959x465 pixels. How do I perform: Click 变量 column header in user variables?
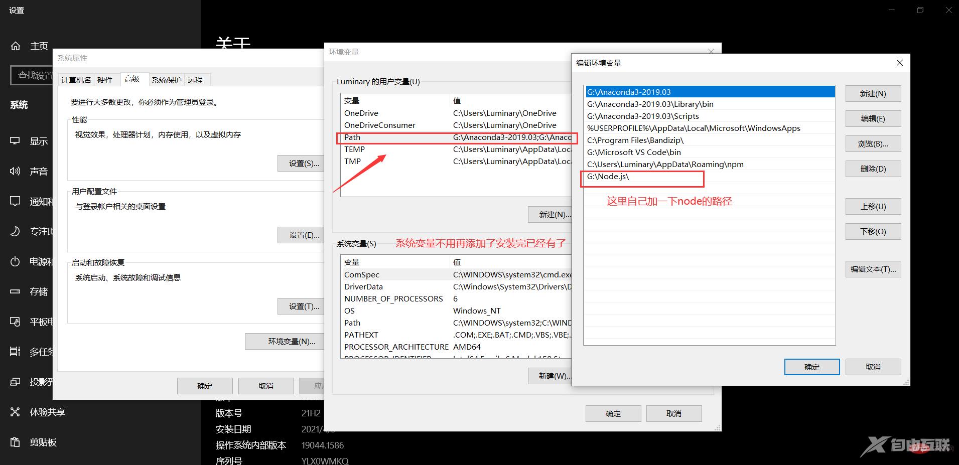(395, 100)
